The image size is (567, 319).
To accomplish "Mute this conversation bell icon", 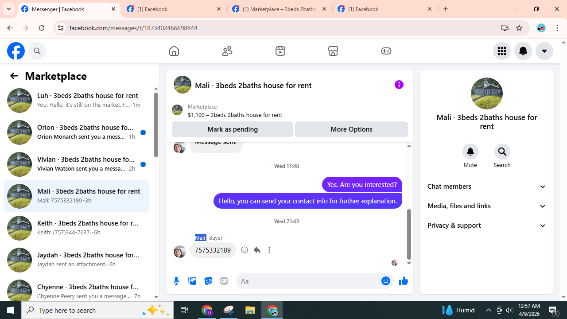I will 470,152.
